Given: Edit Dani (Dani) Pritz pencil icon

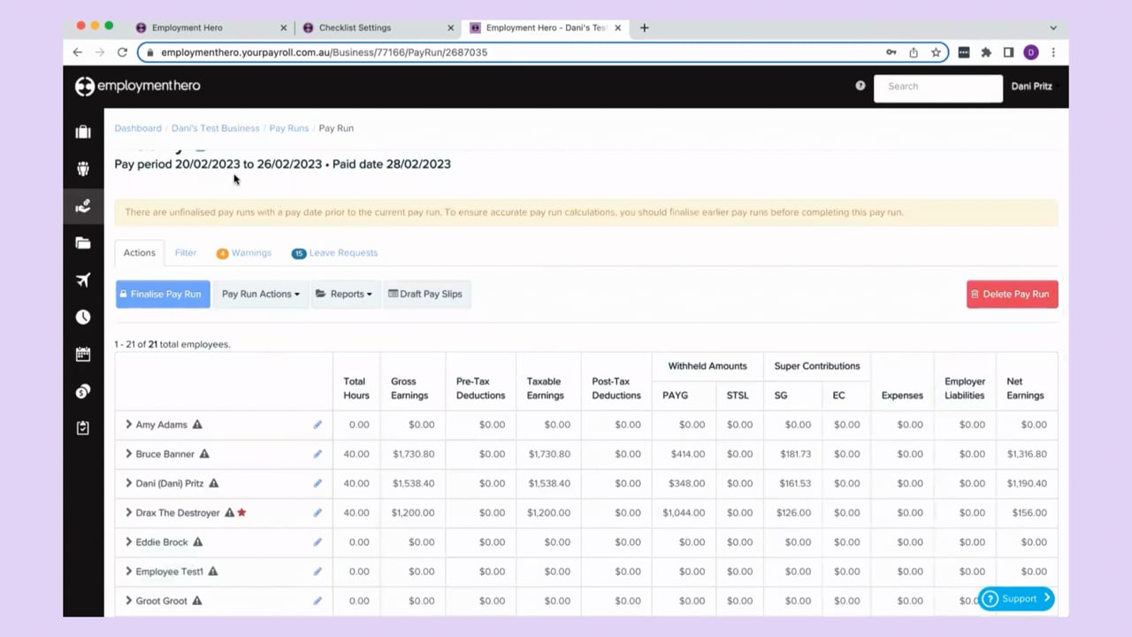Looking at the screenshot, I should 317,483.
